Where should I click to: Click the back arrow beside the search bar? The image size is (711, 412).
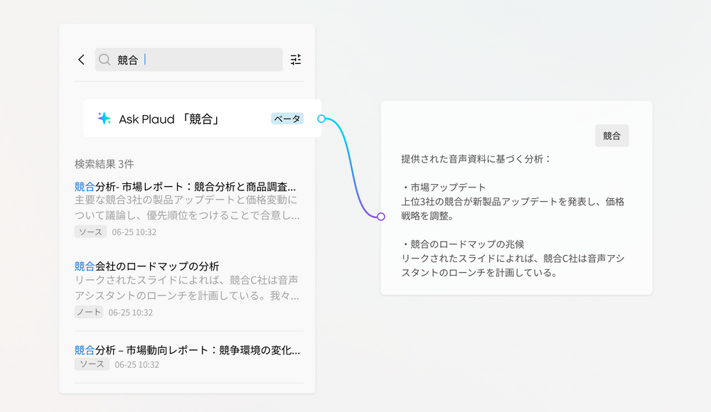(81, 60)
